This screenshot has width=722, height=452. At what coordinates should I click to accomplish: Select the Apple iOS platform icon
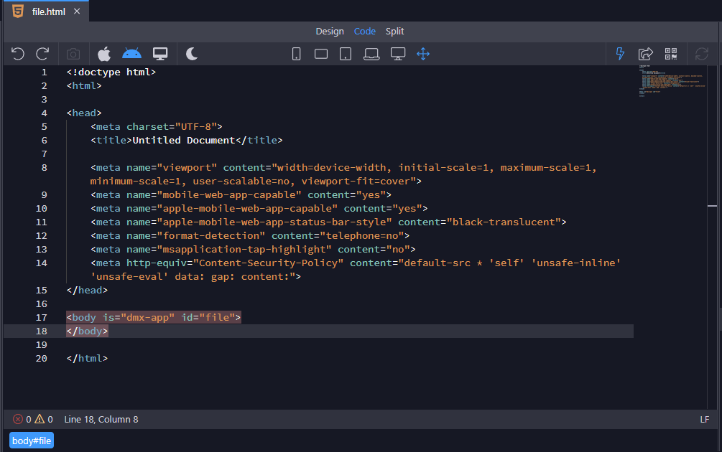(x=104, y=54)
